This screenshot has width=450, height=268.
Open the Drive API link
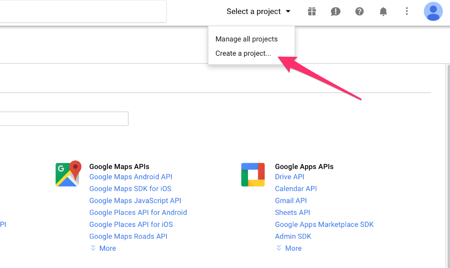tap(289, 177)
